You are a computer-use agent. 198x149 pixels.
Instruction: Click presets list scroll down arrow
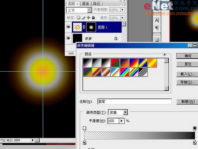pos(167,88)
